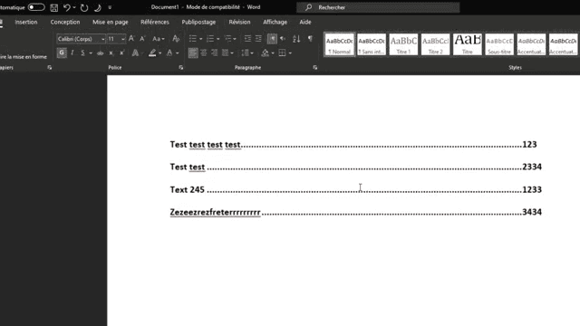Align text left

click(193, 53)
